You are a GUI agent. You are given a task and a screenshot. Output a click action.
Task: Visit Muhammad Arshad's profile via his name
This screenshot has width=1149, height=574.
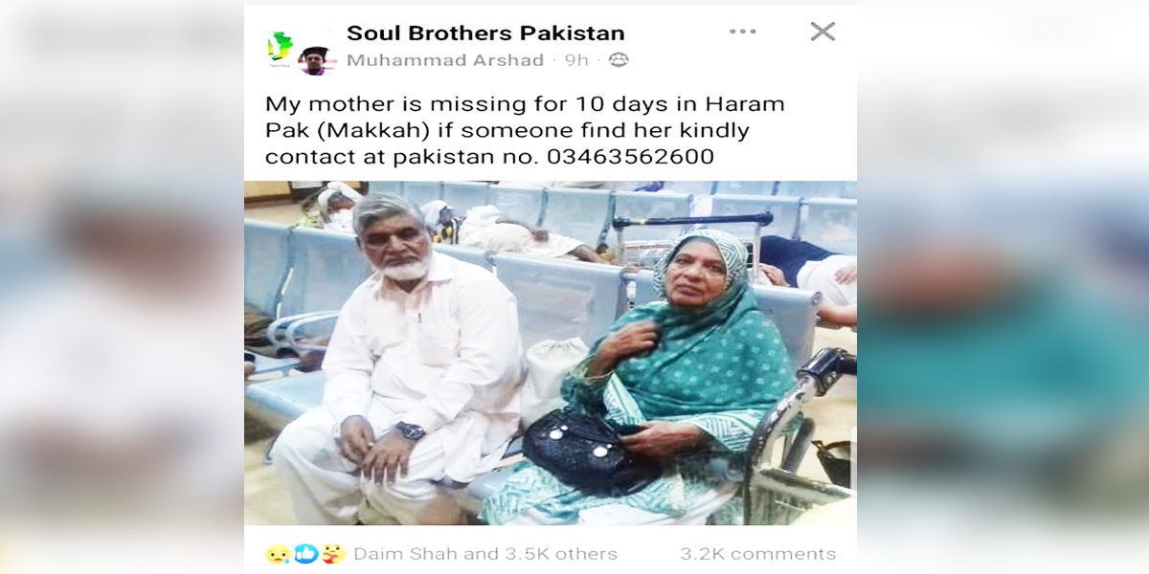(445, 60)
